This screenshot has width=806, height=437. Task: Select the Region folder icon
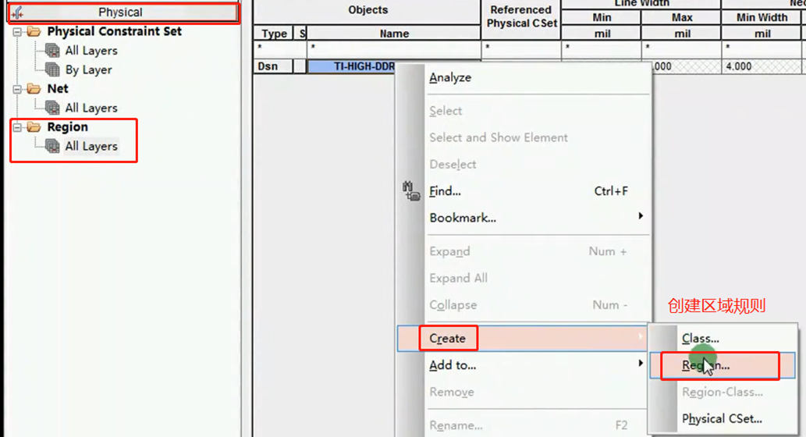click(x=34, y=126)
